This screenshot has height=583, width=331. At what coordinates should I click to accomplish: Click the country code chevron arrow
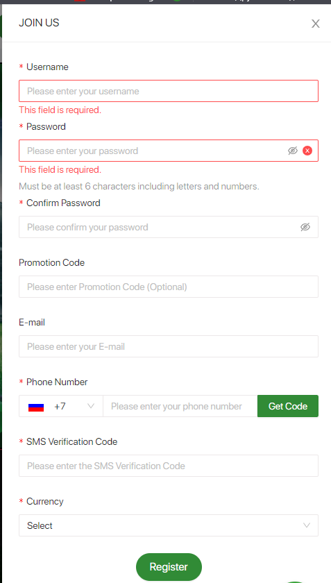pyautogui.click(x=90, y=406)
